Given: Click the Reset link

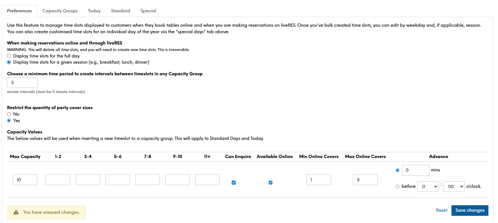Looking at the screenshot, I should tap(442, 210).
